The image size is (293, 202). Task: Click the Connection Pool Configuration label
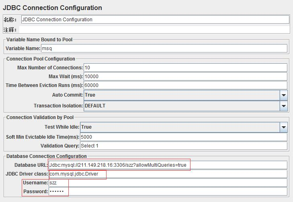(x=41, y=59)
